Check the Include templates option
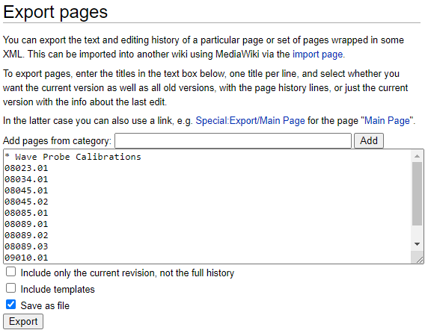The height and width of the screenshot is (333, 428). coord(11,287)
